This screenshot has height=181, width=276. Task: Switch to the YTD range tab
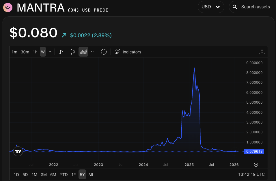pyautogui.click(x=64, y=175)
